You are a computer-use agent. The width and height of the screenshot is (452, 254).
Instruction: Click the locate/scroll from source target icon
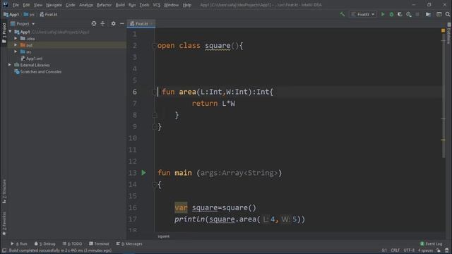click(94, 23)
